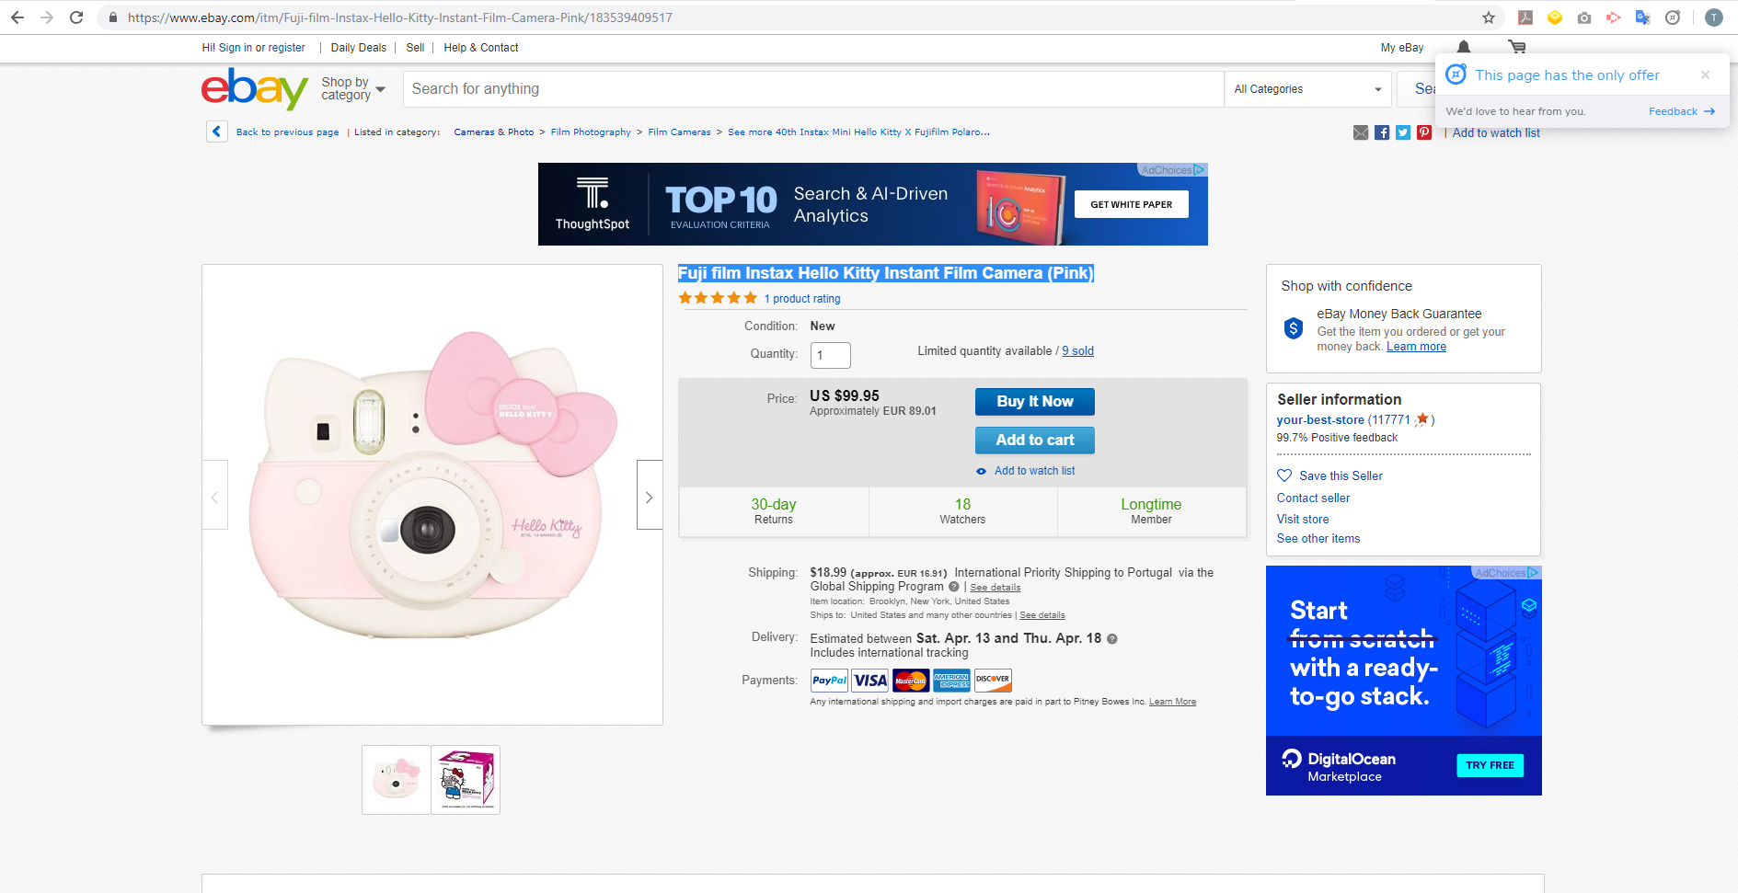Viewport: 1738px width, 893px height.
Task: Select Hello Kitty box thumbnail
Action: coord(466,780)
